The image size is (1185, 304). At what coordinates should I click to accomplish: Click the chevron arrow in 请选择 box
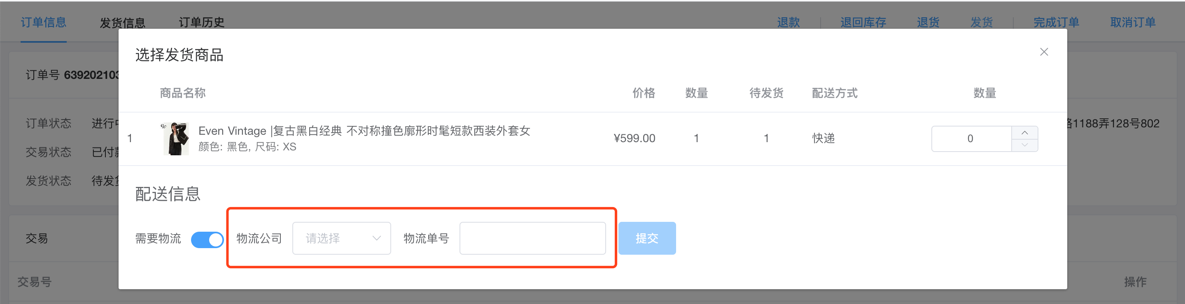(376, 238)
